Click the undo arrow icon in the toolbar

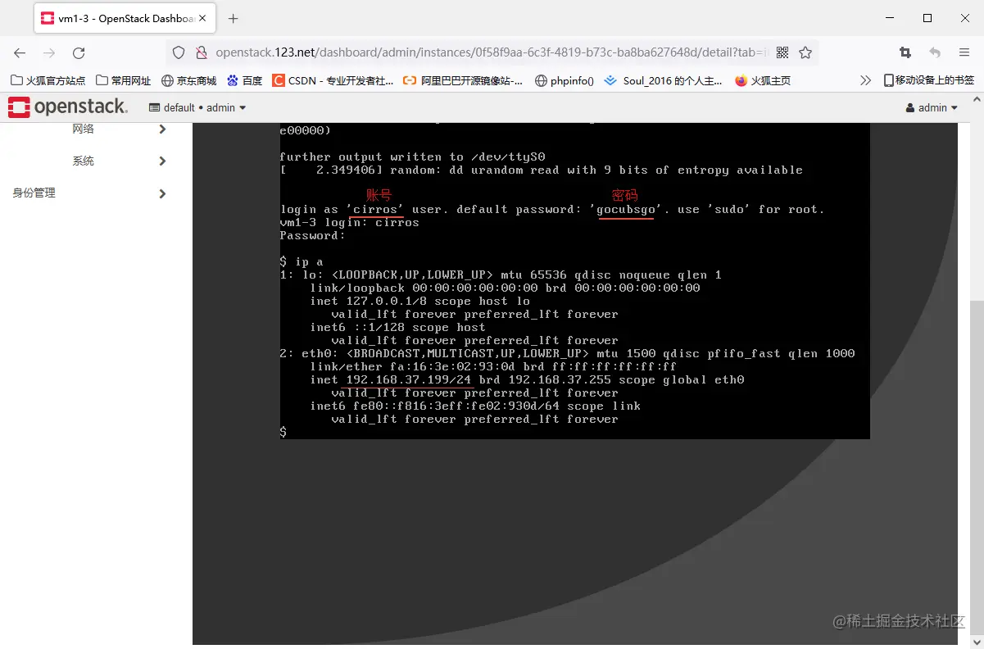935,52
